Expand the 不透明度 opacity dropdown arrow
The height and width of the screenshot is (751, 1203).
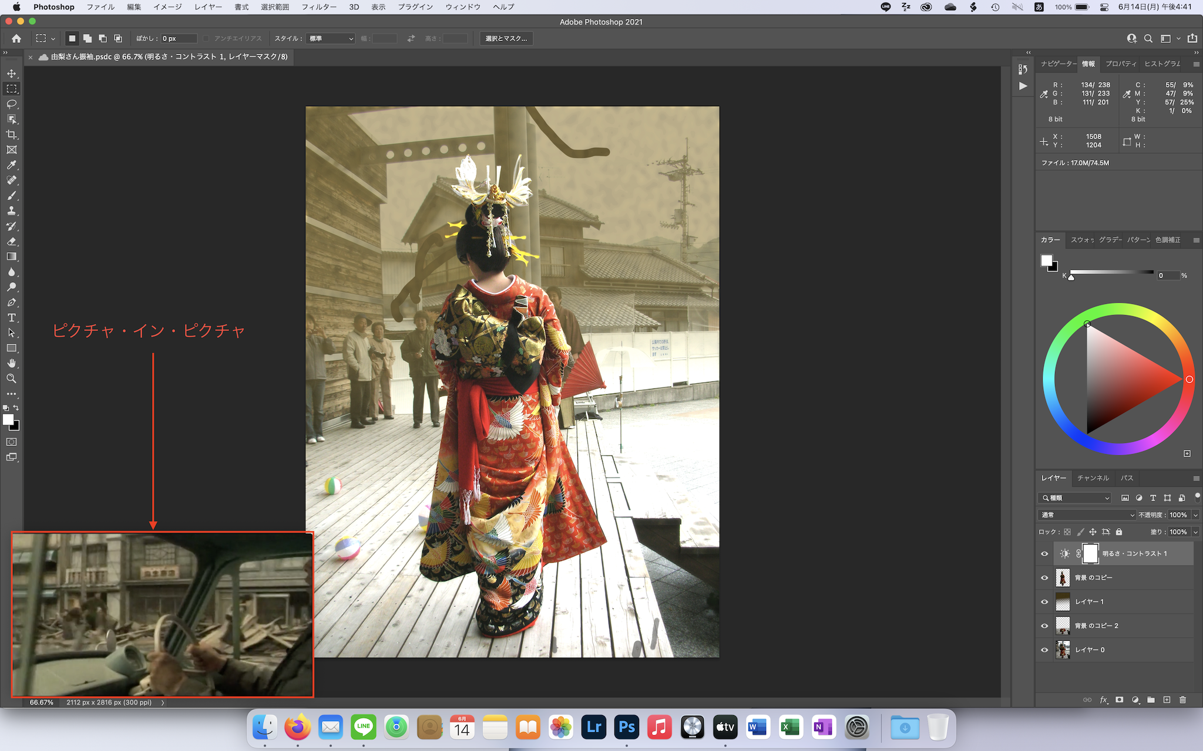tap(1195, 515)
